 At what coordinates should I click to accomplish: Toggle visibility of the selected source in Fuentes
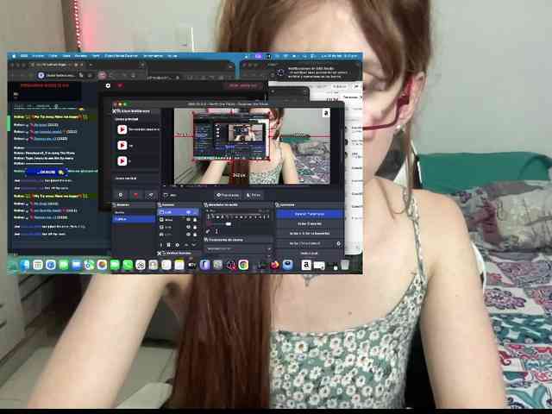(188, 212)
